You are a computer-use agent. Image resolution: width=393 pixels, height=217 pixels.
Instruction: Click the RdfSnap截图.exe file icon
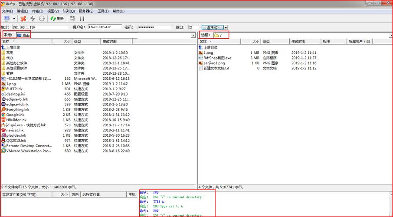point(200,58)
